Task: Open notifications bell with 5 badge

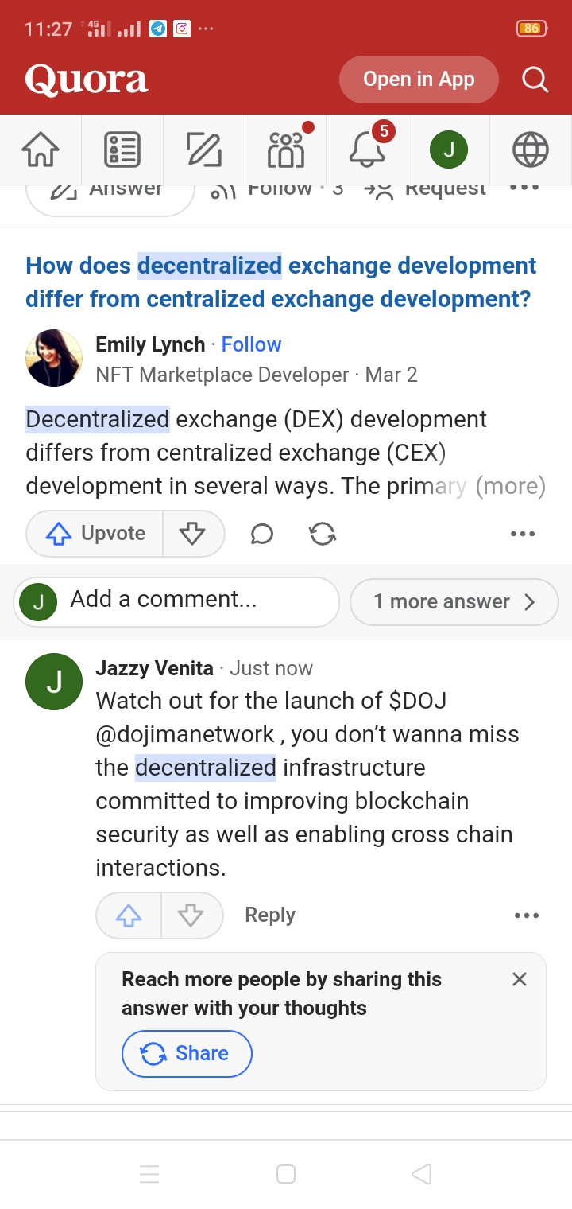Action: click(x=368, y=150)
